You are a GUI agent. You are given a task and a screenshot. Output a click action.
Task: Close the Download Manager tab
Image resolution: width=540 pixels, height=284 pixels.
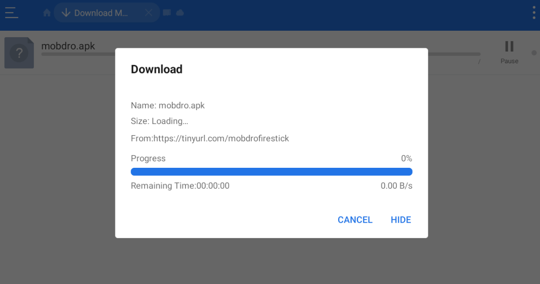click(x=148, y=13)
